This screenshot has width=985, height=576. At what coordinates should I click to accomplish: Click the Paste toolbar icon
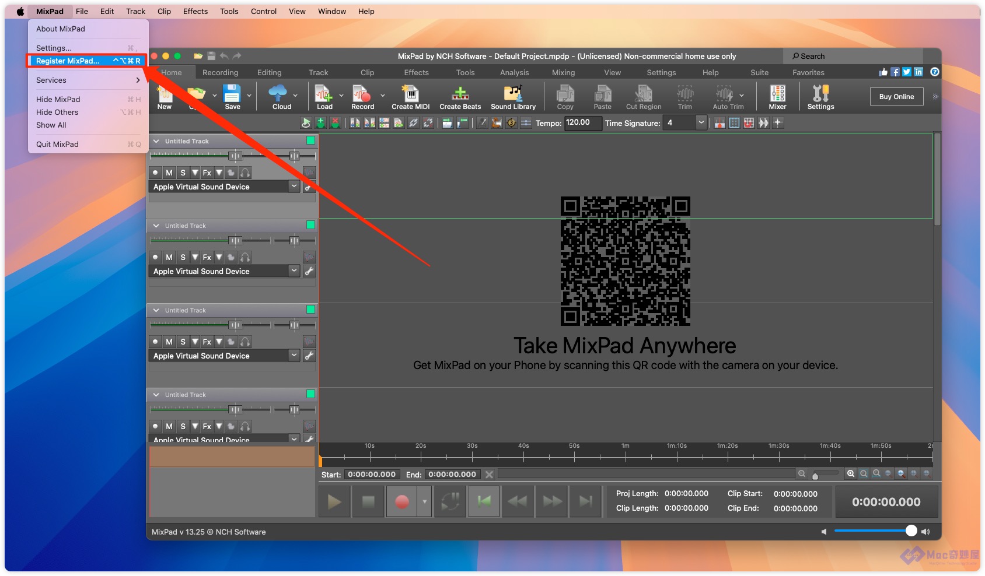coord(602,97)
